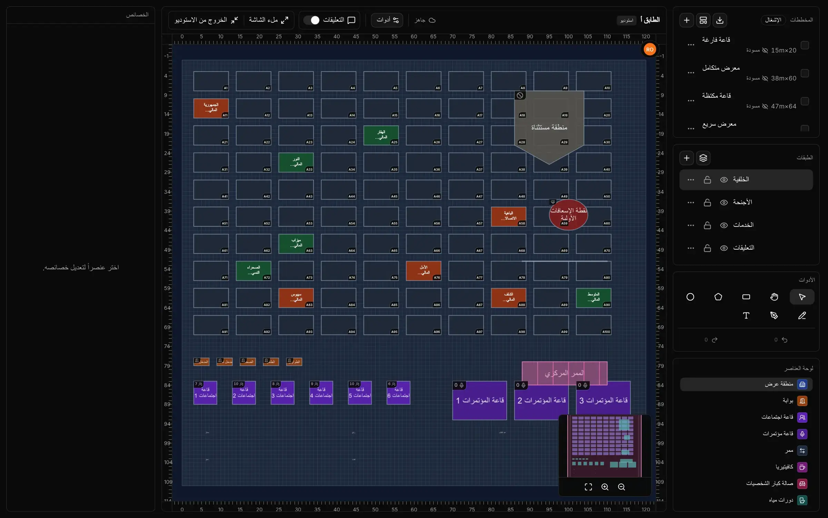Add a new floor plan

point(687,20)
